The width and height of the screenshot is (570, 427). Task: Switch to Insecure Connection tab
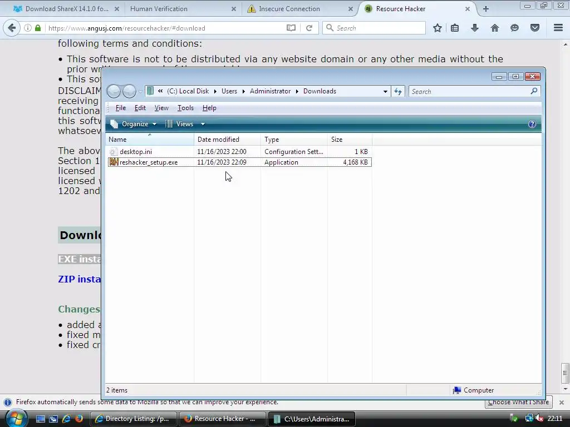(289, 9)
